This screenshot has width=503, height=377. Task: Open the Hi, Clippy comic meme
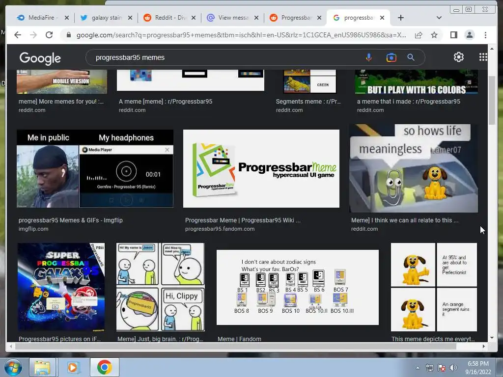pyautogui.click(x=160, y=287)
